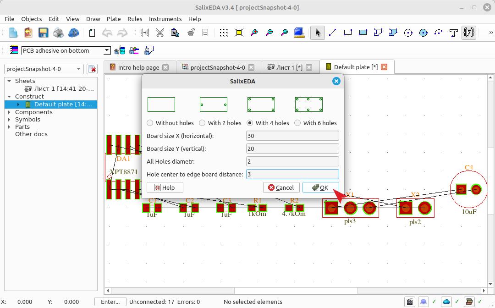Click the Cancel button in dialog
The height and width of the screenshot is (308, 495).
point(281,187)
